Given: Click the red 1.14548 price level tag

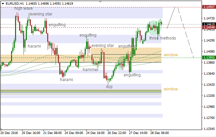Looking at the screenshot, I should click(209, 27).
